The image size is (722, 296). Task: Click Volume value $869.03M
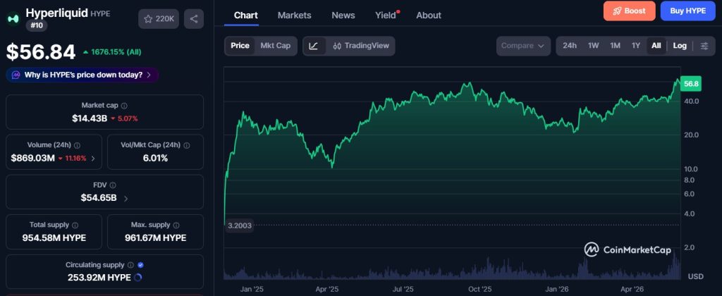(32, 159)
